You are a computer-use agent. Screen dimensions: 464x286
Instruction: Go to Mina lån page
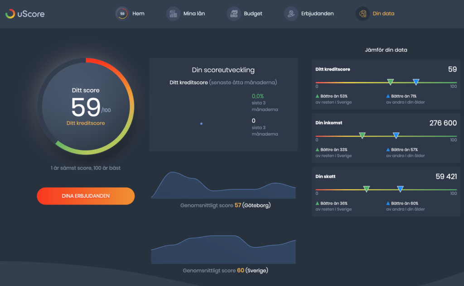coord(194,14)
